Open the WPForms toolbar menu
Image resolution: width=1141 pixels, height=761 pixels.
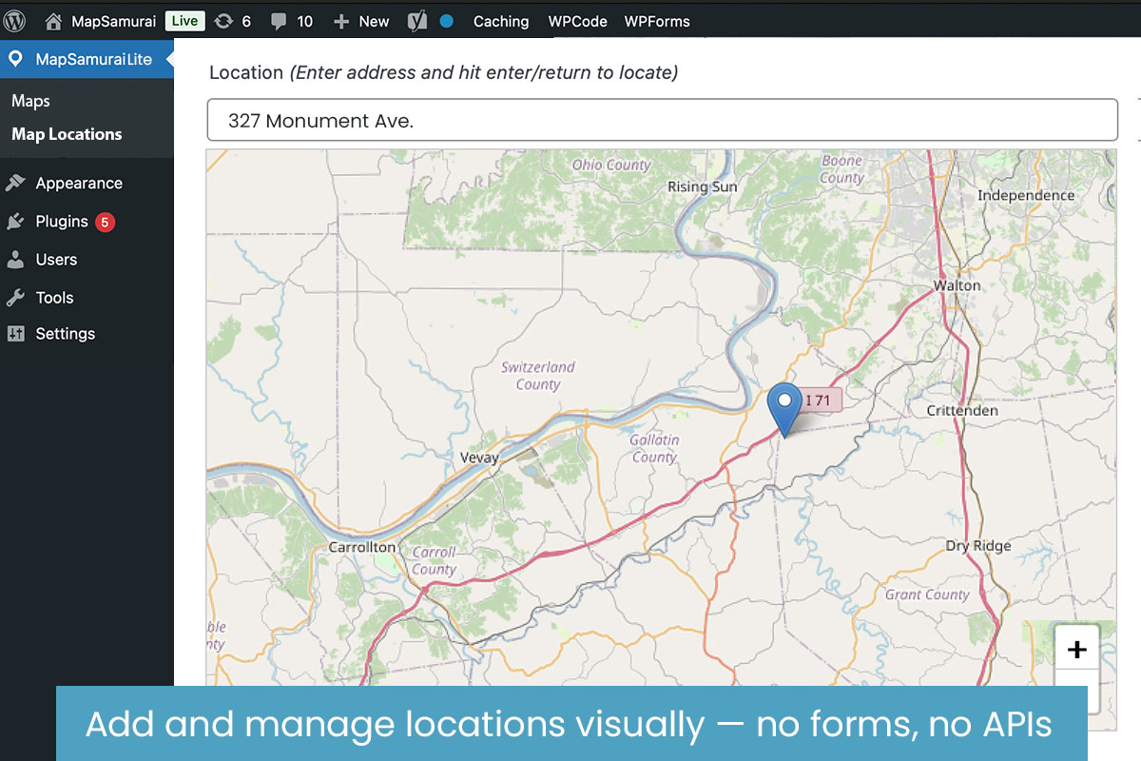(x=657, y=21)
